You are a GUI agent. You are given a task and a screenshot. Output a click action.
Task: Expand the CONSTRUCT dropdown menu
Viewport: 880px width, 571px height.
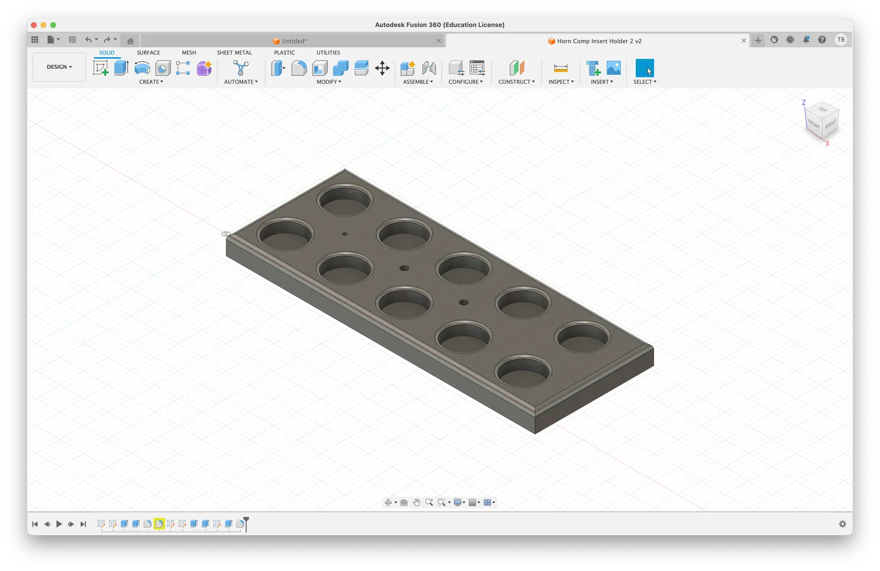click(516, 82)
